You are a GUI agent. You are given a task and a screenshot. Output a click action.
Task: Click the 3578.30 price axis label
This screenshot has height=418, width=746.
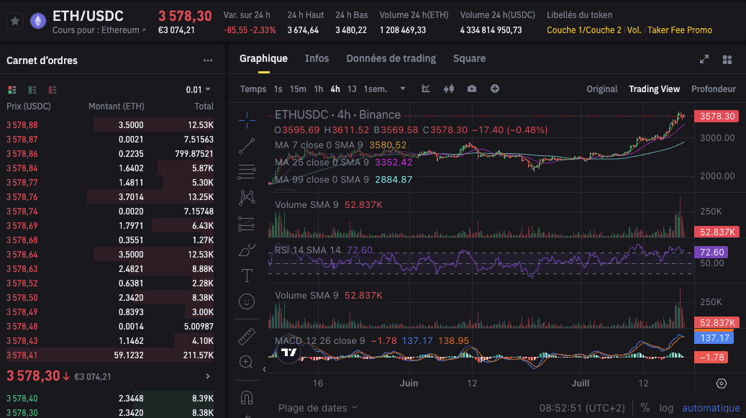(x=717, y=116)
